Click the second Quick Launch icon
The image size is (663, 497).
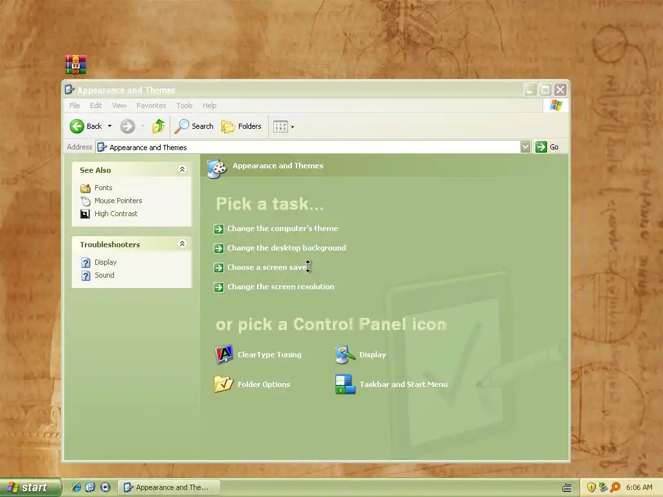tap(91, 487)
